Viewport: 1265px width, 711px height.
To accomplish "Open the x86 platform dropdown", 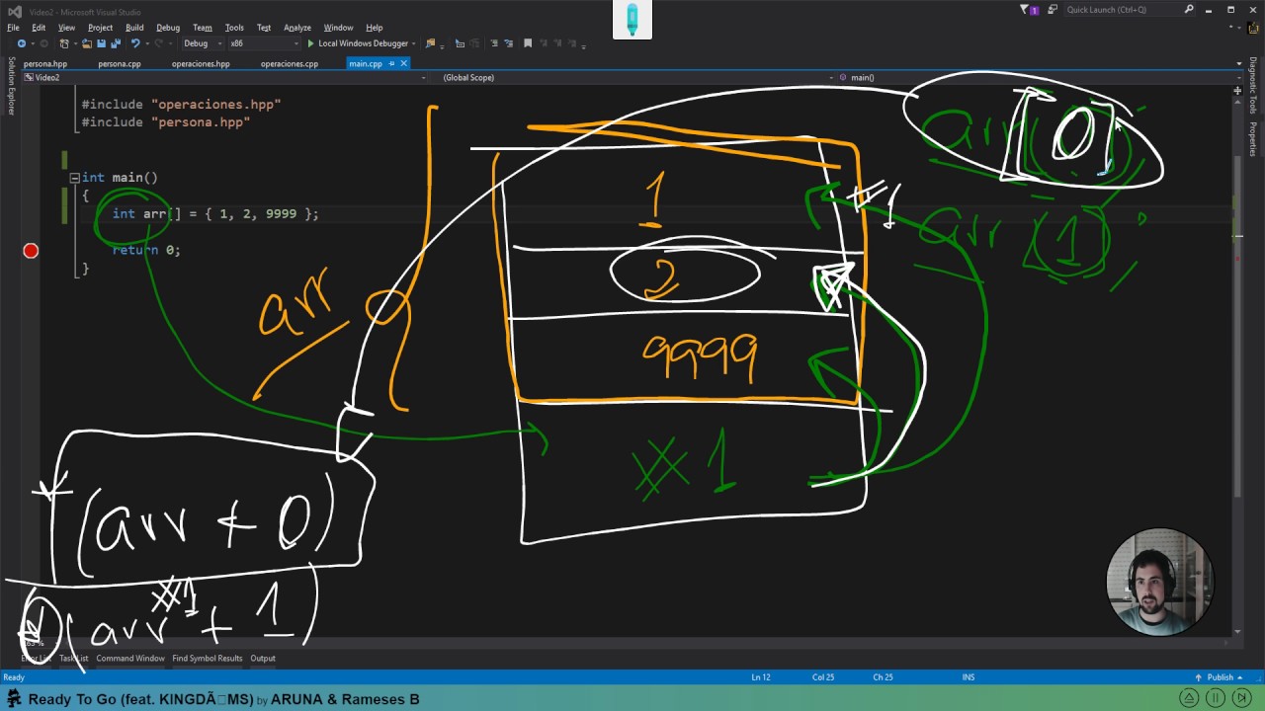I will [263, 43].
